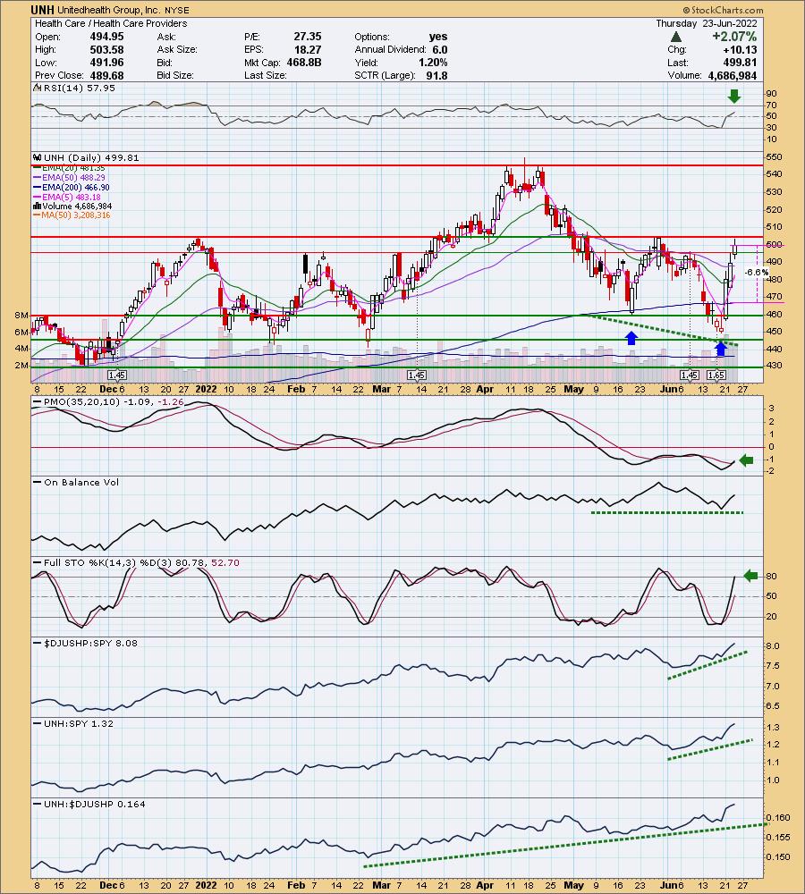Click the EPS value 18.27

coord(308,49)
